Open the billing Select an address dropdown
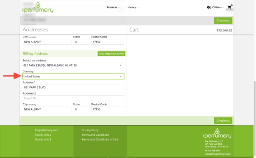Screen dimensions: 256x158 tap(73, 65)
